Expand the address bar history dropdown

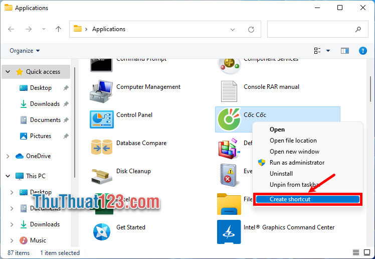(x=233, y=30)
